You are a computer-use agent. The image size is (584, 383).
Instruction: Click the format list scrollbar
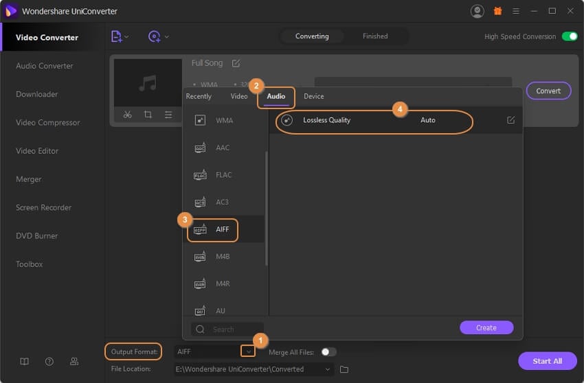pos(267,209)
